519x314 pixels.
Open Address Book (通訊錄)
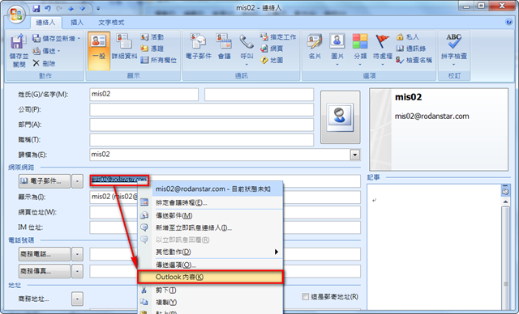(x=411, y=49)
